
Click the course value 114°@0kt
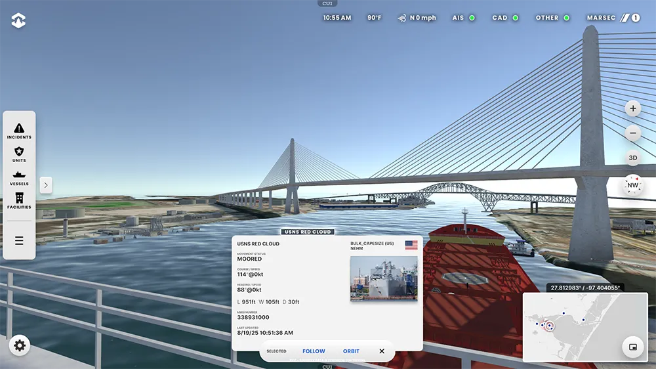(x=250, y=274)
